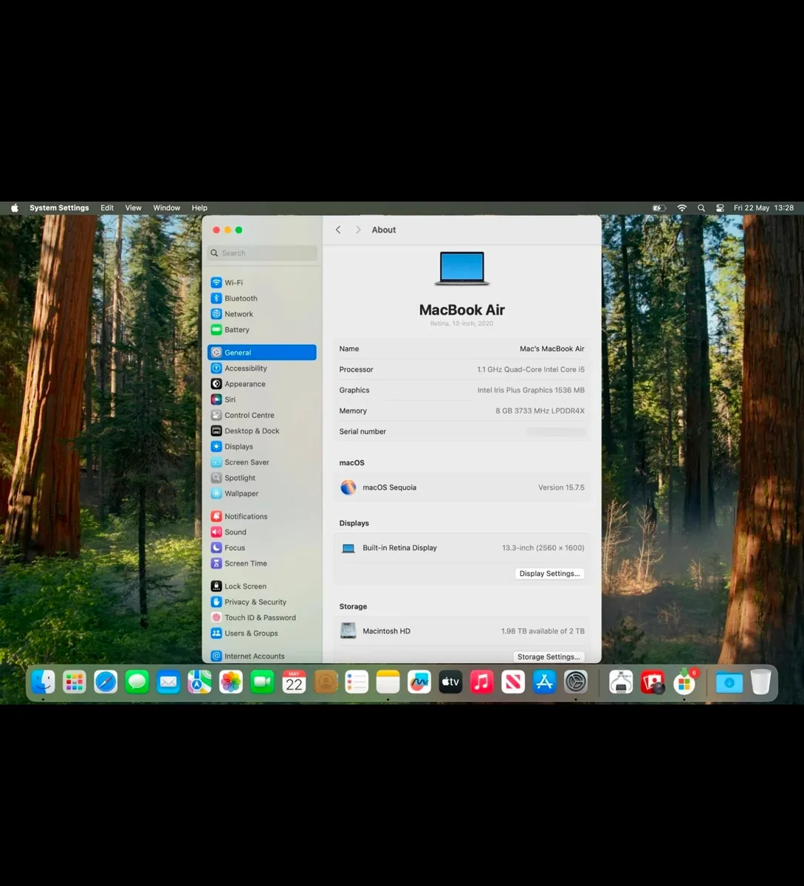The image size is (804, 886).
Task: Open Freeform from the Dock
Action: [419, 681]
